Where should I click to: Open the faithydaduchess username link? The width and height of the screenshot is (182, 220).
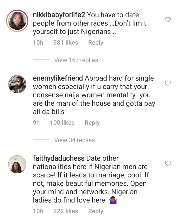click(59, 158)
